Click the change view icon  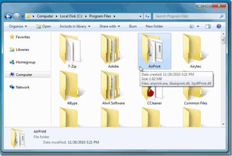click(192, 26)
